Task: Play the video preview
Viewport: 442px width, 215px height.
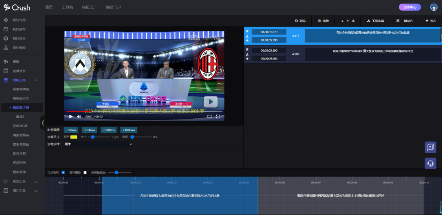Action: click(x=71, y=116)
